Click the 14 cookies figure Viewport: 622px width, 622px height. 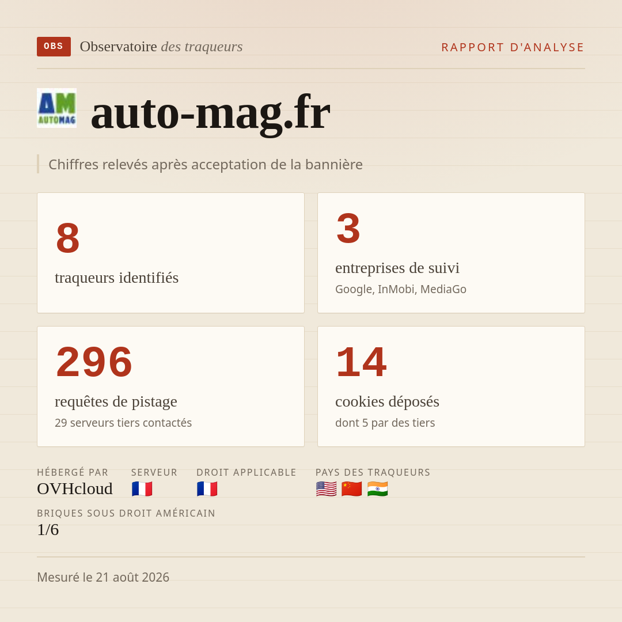[361, 362]
